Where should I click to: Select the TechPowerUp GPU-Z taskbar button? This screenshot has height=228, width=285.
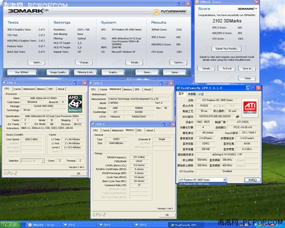185,225
